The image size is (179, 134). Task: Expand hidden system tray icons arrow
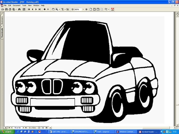162,132
